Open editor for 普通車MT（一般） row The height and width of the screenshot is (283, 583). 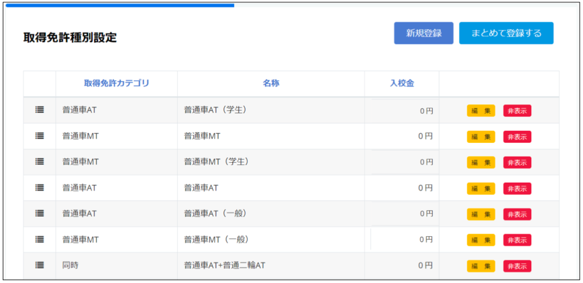tap(481, 240)
